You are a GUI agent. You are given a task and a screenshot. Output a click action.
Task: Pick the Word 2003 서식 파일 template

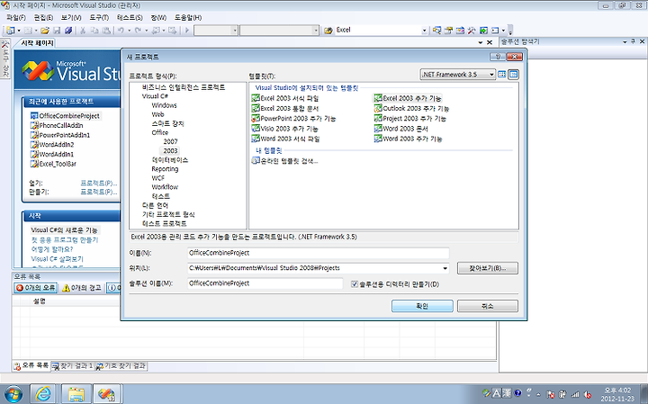click(x=285, y=139)
